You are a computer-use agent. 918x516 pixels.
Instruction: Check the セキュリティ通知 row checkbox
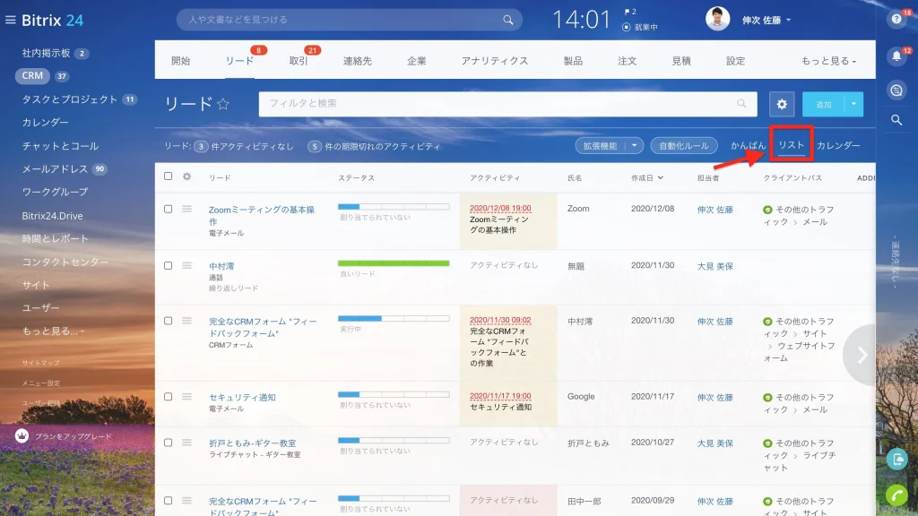coord(168,397)
